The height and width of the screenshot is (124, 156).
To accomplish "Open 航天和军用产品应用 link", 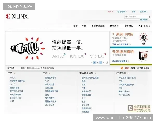I will coord(90,78).
